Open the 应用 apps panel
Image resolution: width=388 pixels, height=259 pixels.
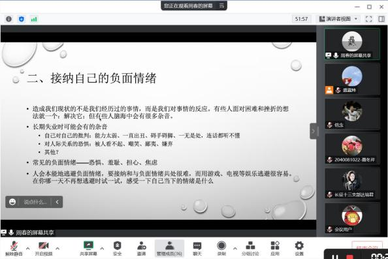pos(275,248)
